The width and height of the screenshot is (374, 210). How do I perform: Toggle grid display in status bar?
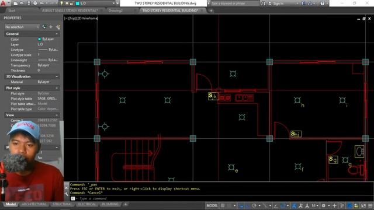[x=223, y=205]
